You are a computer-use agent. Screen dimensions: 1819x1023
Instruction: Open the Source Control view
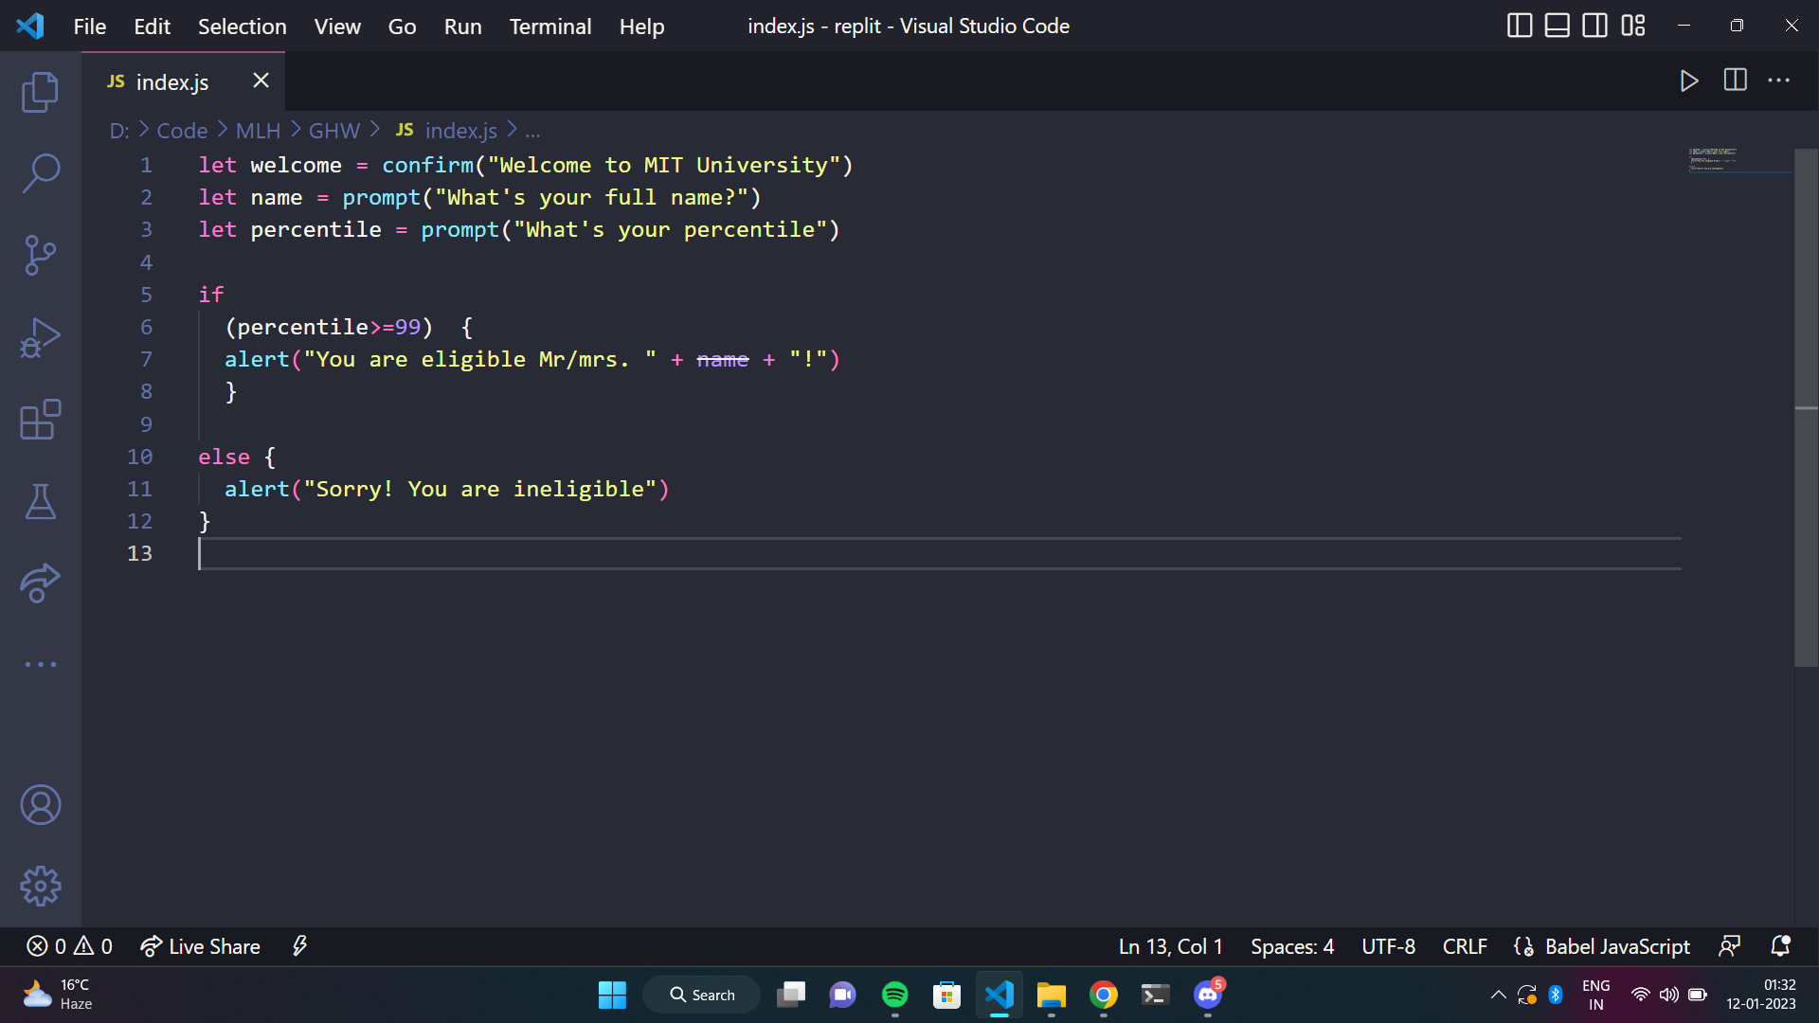pos(40,256)
